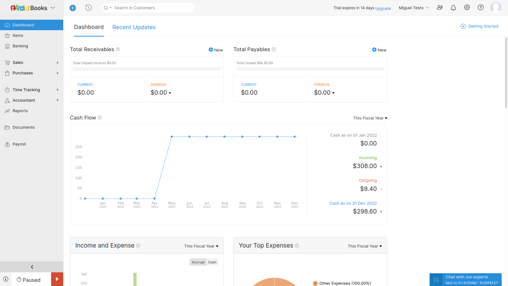Open Cash Flow This Fiscal Year dropdown
Viewport: 508px width, 286px height.
pos(370,118)
